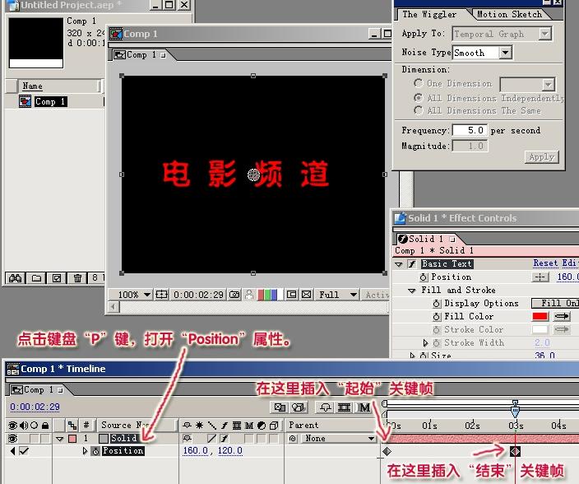Collapse the Basic Text effect triangle

(398, 264)
